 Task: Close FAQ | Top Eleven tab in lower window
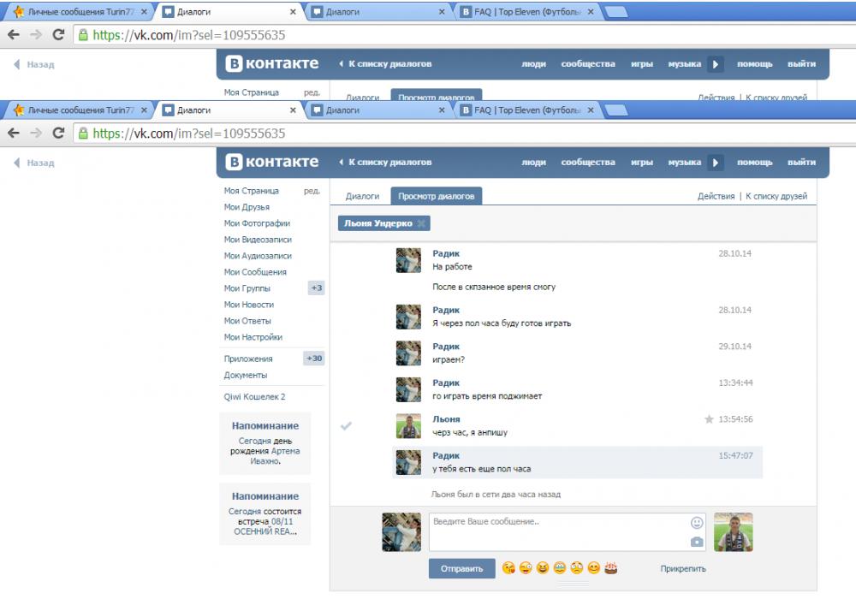591,110
